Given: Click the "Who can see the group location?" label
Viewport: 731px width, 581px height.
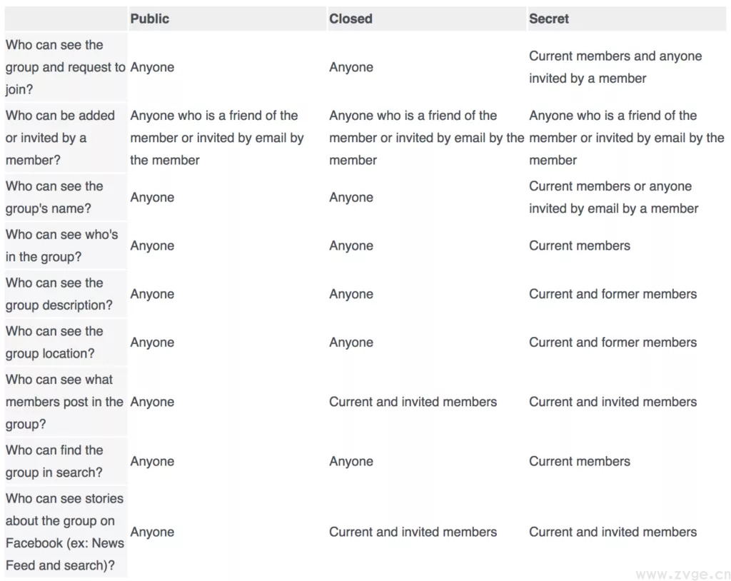Looking at the screenshot, I should [x=54, y=343].
